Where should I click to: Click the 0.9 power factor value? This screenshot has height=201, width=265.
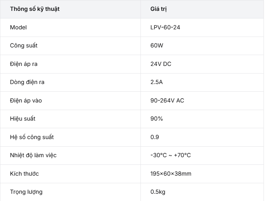(155, 137)
